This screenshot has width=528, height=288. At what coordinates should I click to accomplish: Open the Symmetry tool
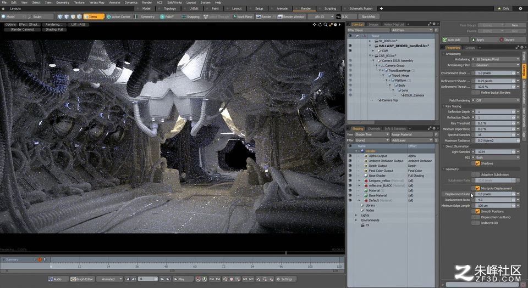[145, 16]
